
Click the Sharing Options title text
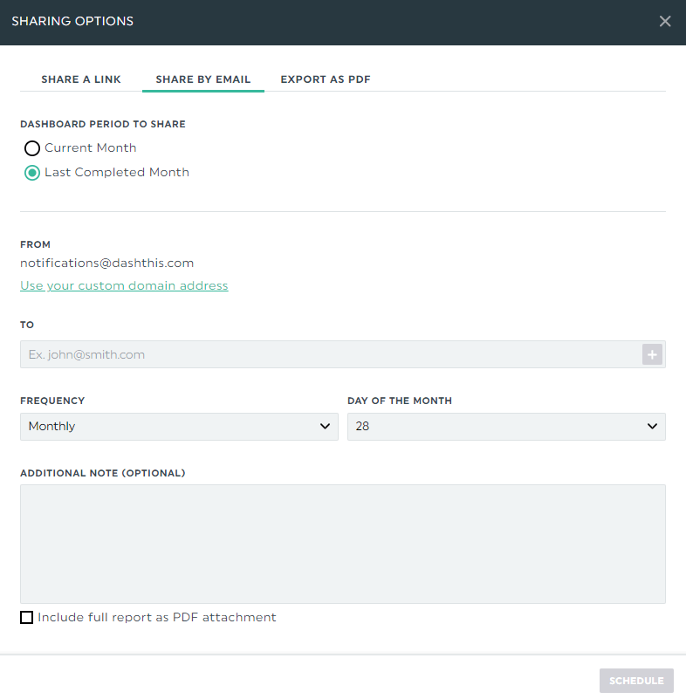[72, 21]
